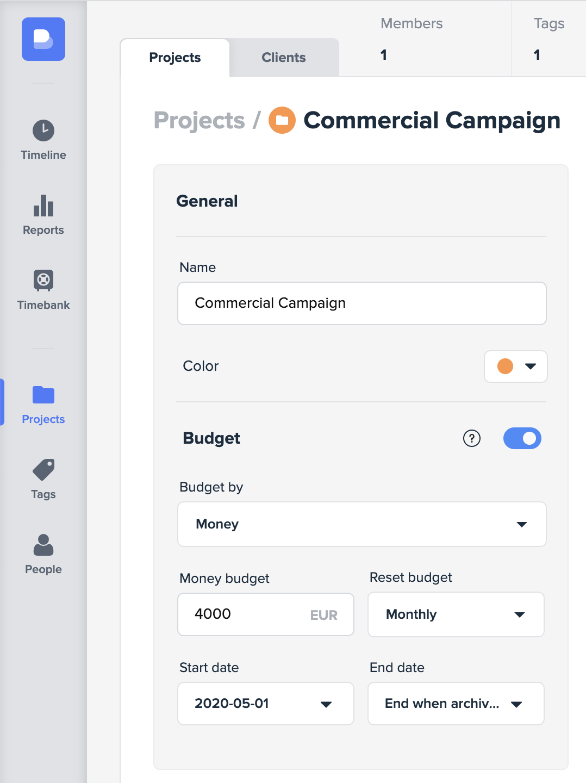586x783 pixels.
Task: Expand the End date dropdown
Action: click(456, 704)
